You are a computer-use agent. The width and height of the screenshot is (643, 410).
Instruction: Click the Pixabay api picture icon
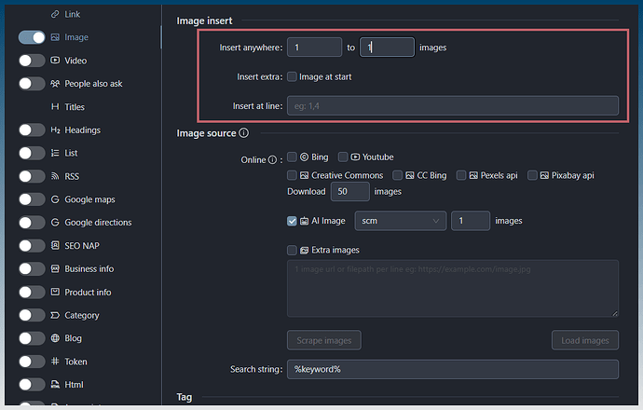pos(544,175)
